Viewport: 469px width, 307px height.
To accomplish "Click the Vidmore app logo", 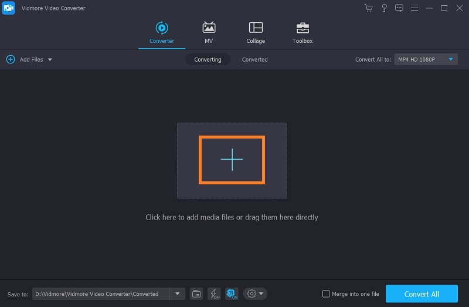I will tap(8, 8).
